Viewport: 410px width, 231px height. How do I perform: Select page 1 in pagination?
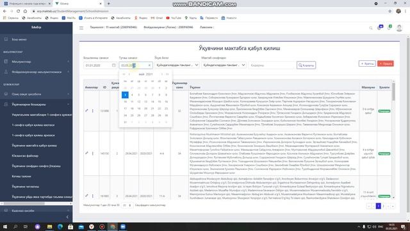pyautogui.click(x=379, y=206)
